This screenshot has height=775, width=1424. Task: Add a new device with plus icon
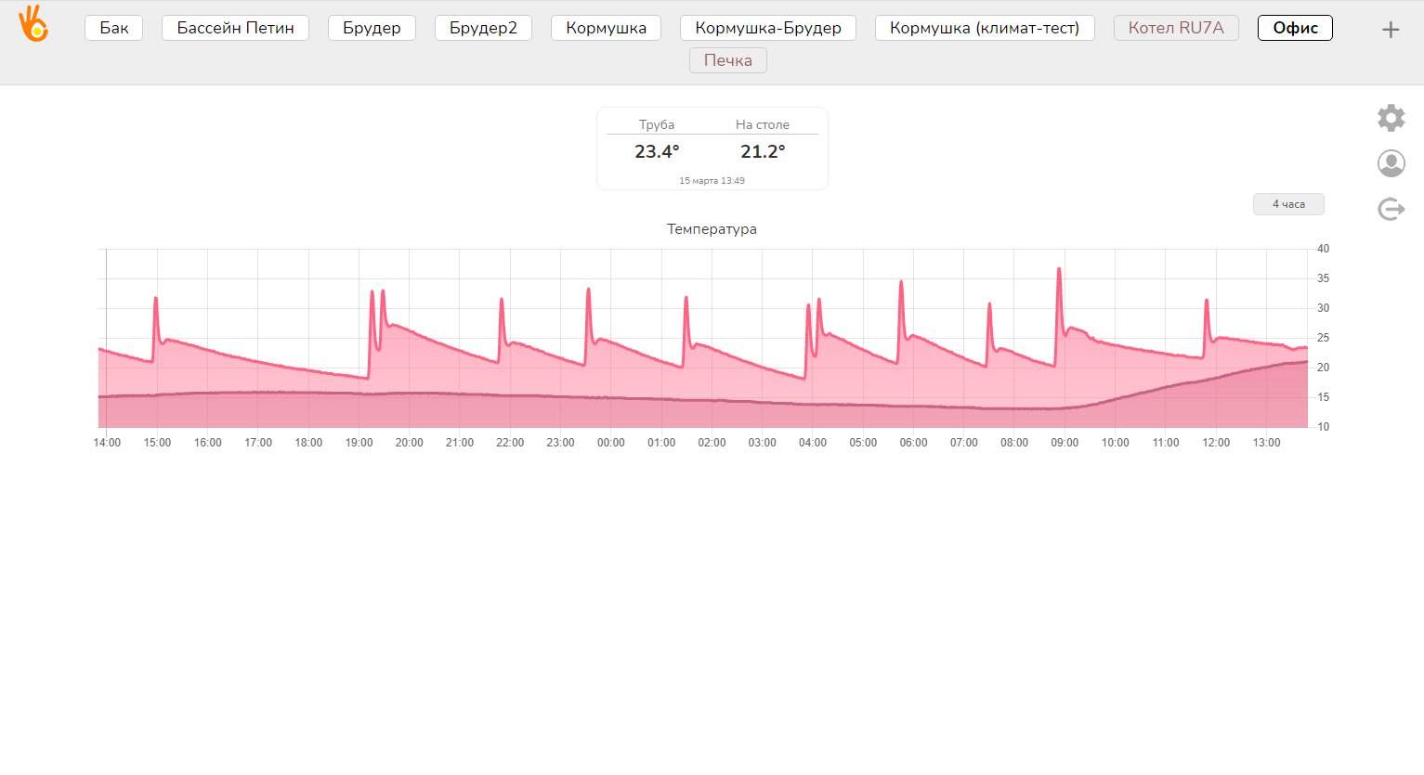(x=1391, y=30)
